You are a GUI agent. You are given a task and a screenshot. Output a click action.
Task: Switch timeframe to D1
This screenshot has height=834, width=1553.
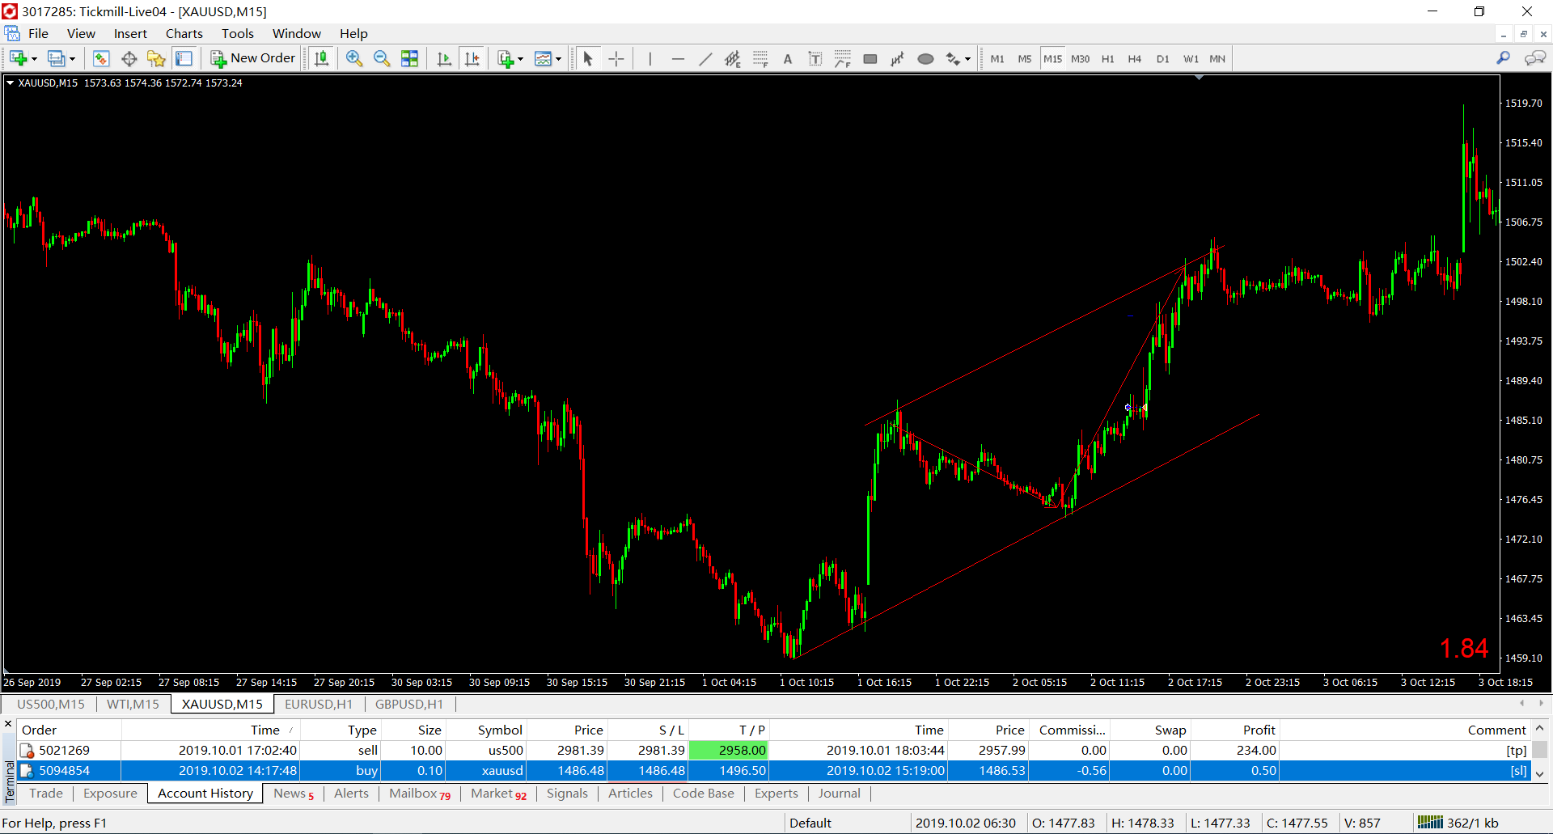point(1162,58)
